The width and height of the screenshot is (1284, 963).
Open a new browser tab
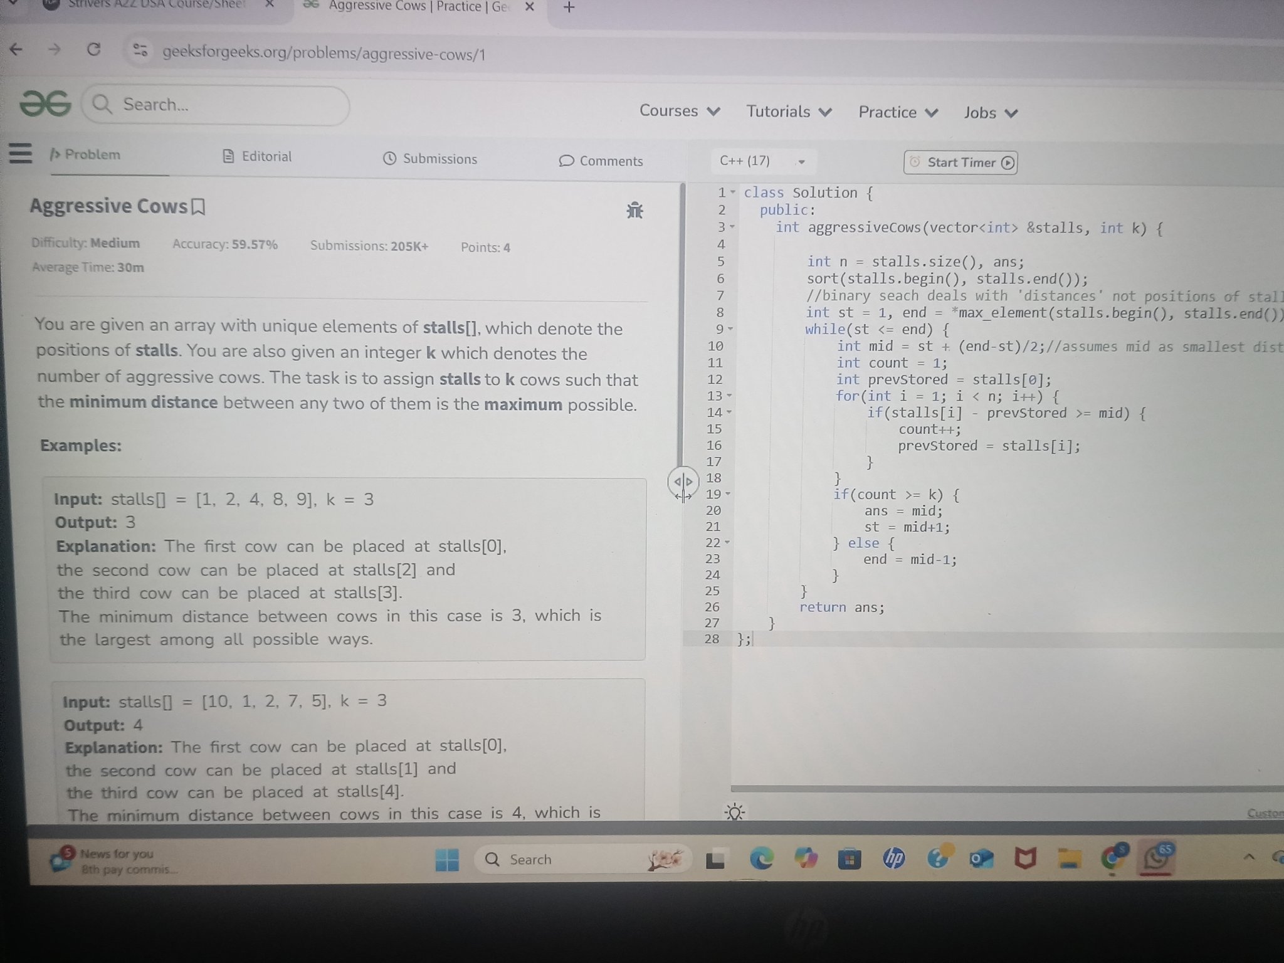[x=569, y=8]
